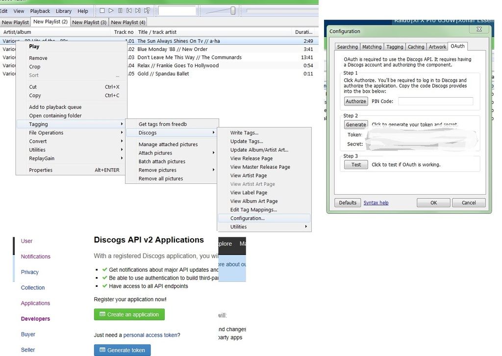Expand Utilities submenu in Discogs menu

264,227
